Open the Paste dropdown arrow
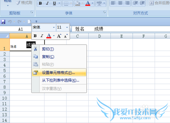 pyautogui.click(x=8, y=5)
